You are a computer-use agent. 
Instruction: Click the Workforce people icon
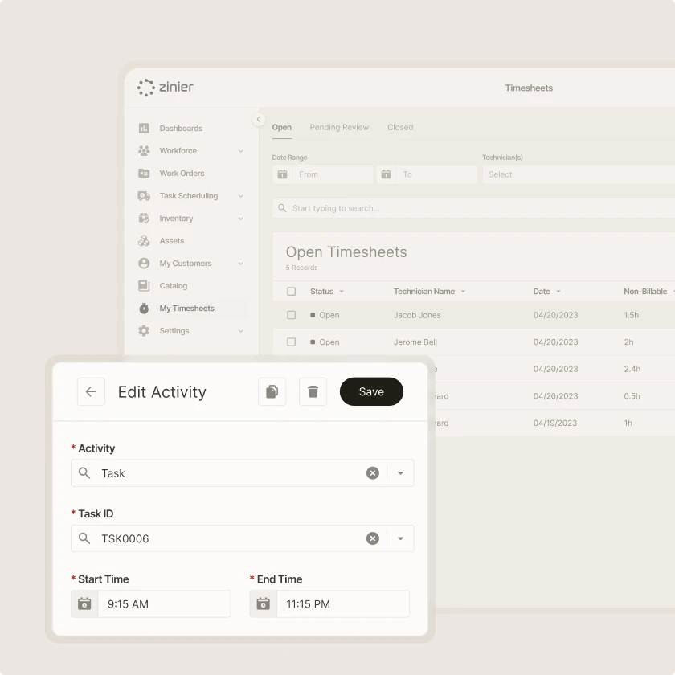point(144,151)
